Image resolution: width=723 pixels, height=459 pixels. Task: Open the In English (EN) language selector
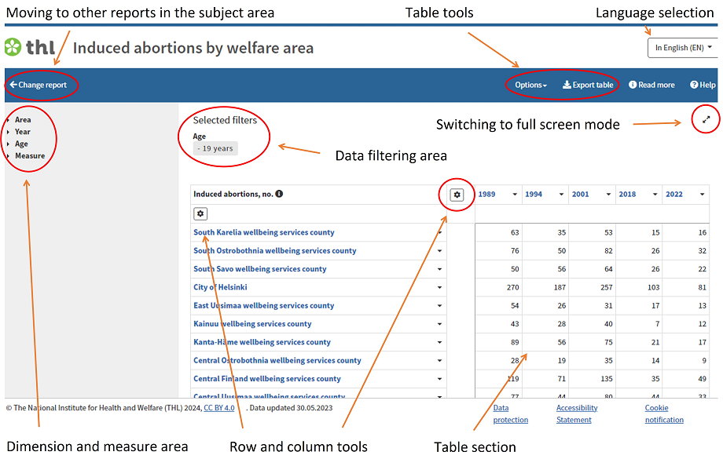682,47
